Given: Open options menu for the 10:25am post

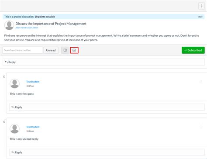Looking at the screenshot, I should pos(201,82).
